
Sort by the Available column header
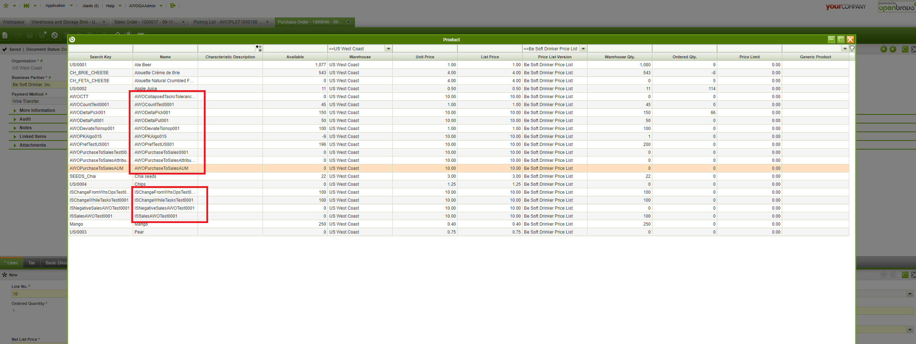(x=295, y=57)
